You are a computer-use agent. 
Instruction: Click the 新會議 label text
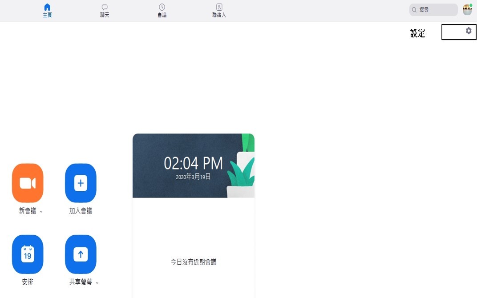(28, 211)
